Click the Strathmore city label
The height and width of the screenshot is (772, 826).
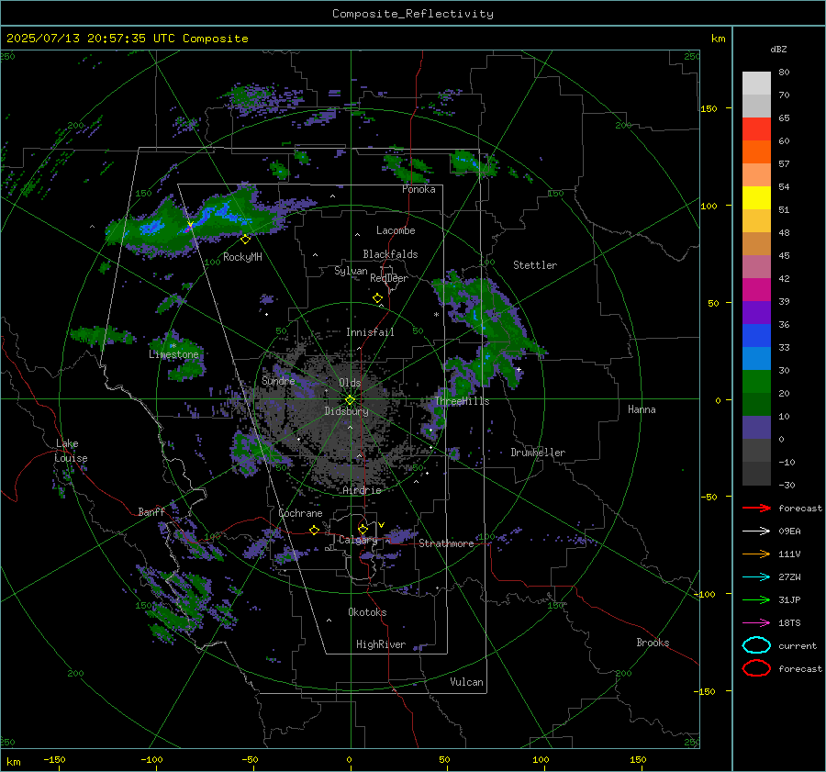(x=446, y=543)
